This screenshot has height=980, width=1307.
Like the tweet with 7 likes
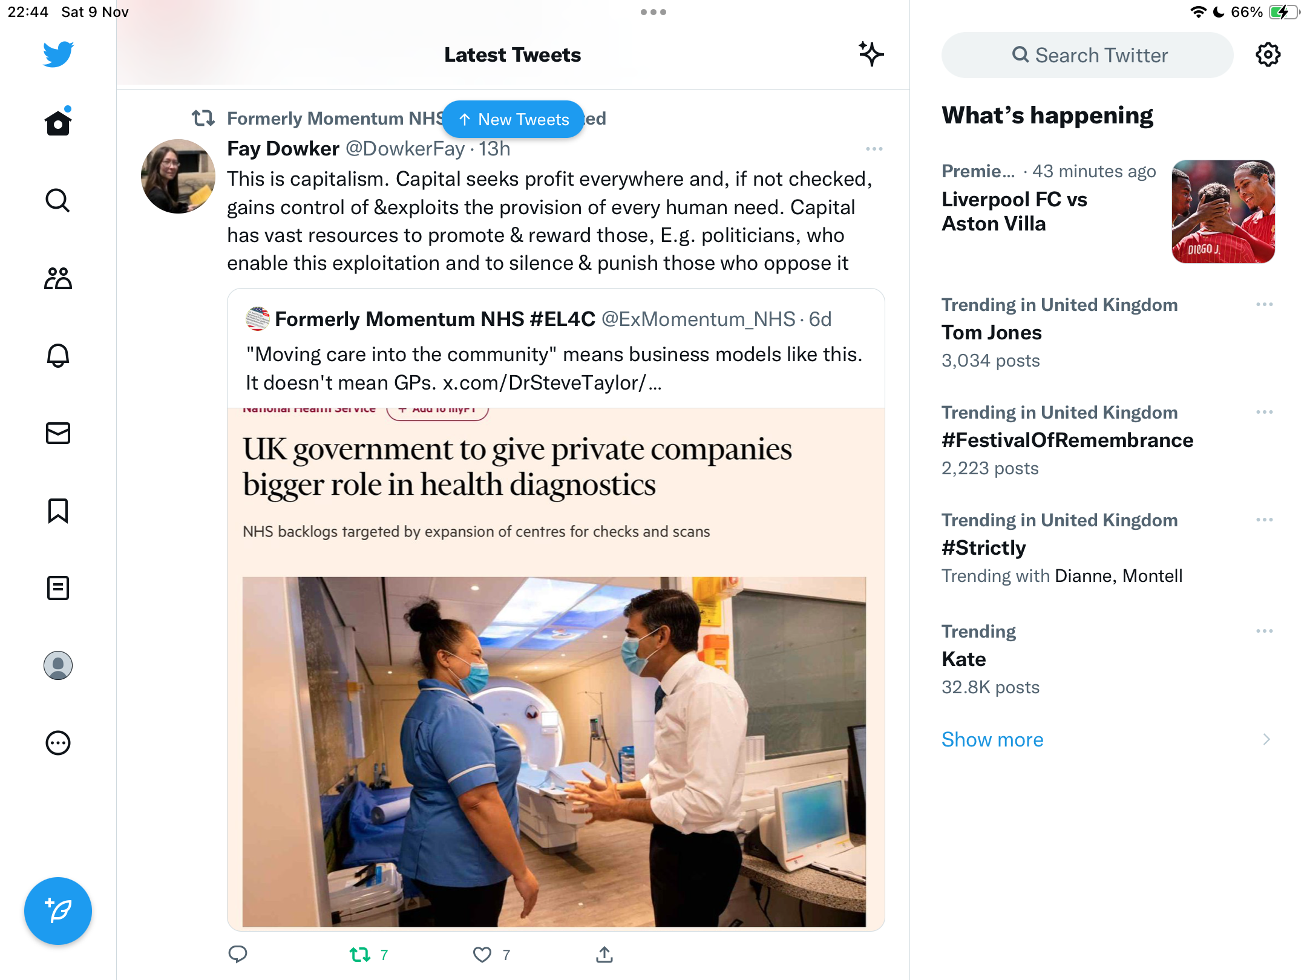coord(491,955)
